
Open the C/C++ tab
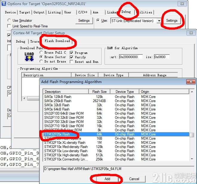[x=83, y=12]
